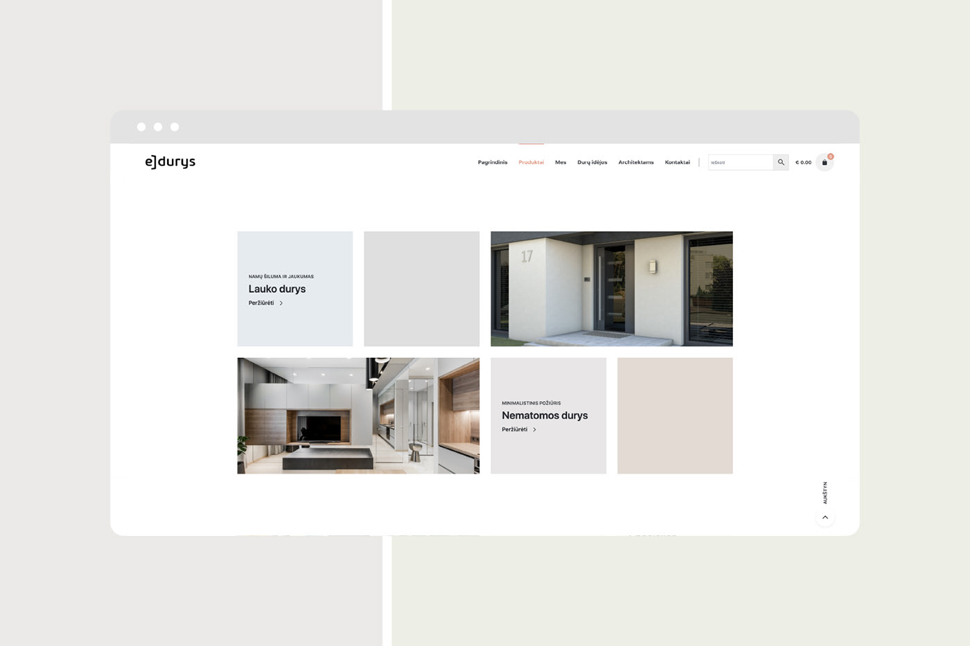Open the Durų idėjos menu item
Screen dimensions: 970x646
[592, 162]
